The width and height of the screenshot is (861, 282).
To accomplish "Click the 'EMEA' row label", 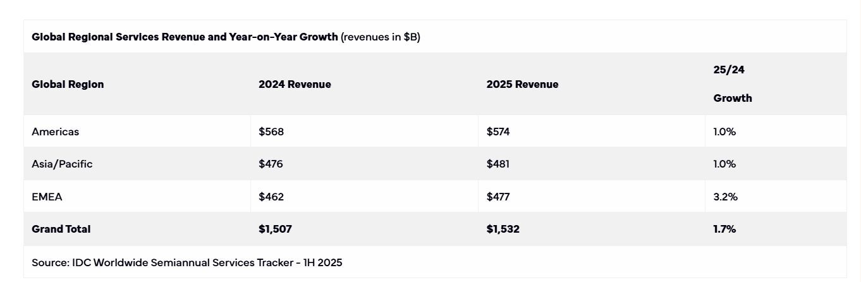I will 47,197.
